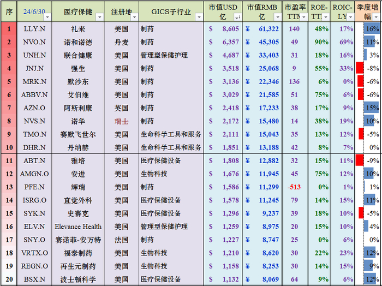This screenshot has width=382, height=286.
Task: Click company name Elevance Health
Action: pyautogui.click(x=78, y=227)
